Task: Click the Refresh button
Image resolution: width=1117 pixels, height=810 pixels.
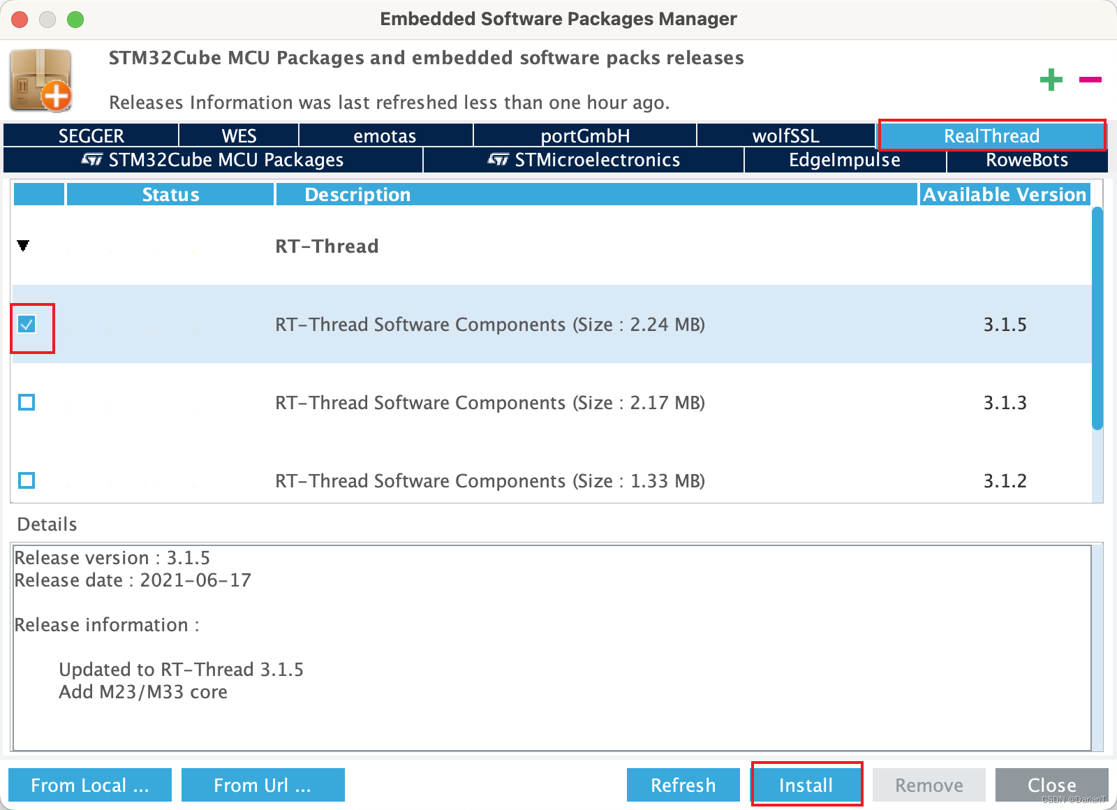Action: pos(683,785)
